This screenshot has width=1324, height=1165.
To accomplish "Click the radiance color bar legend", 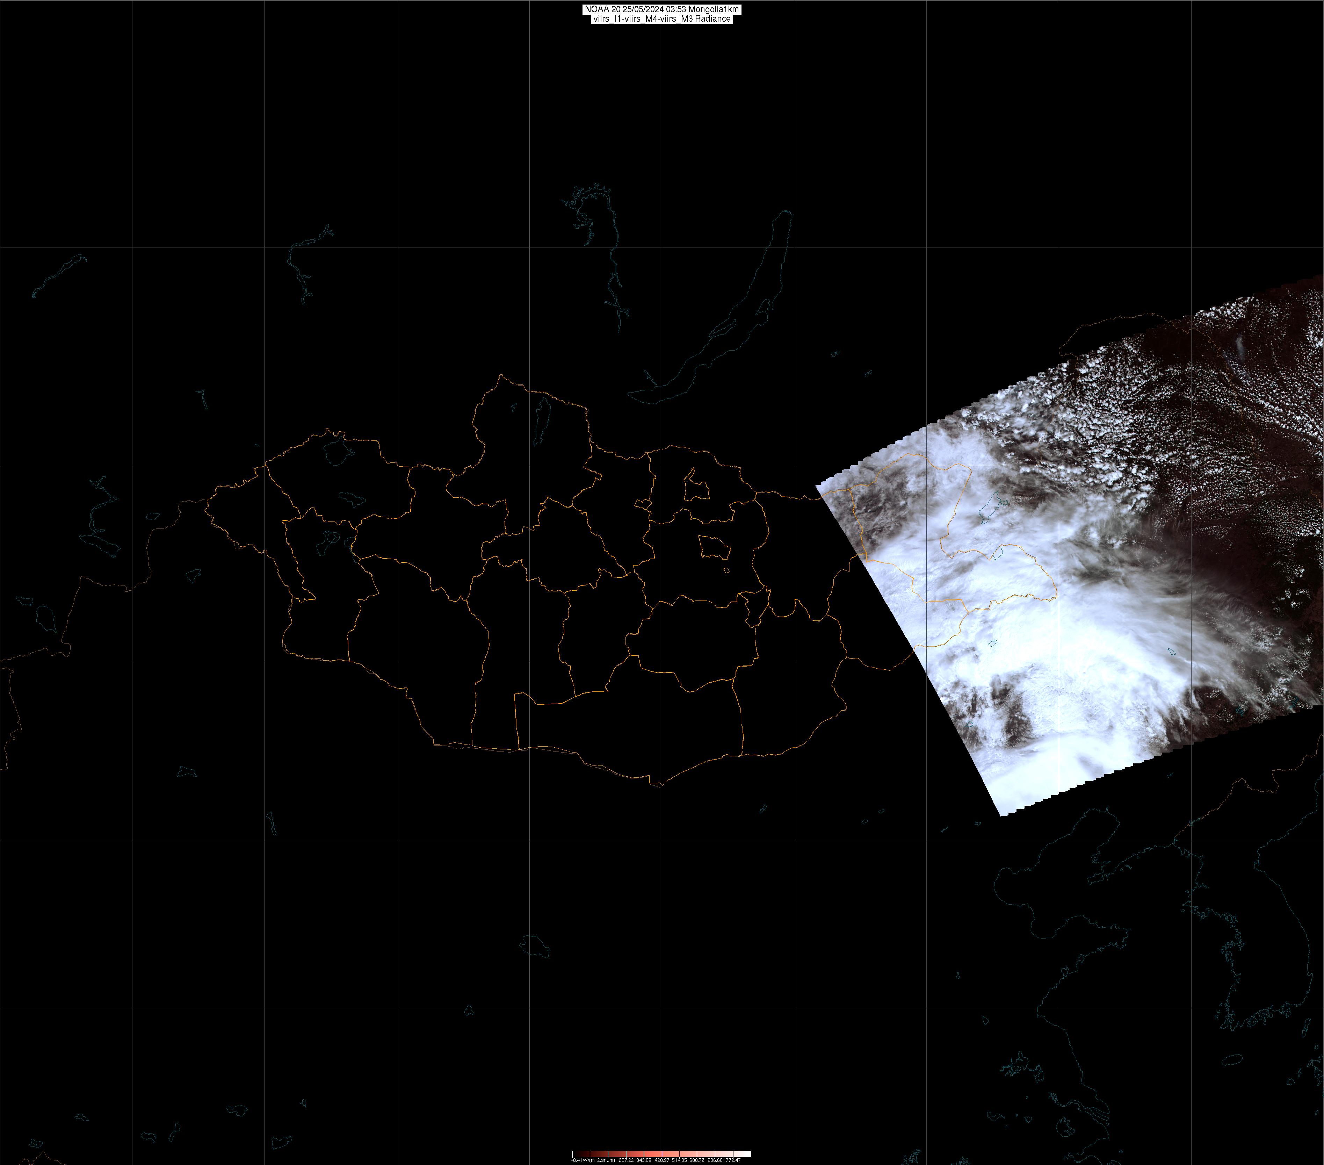I will click(x=662, y=1154).
